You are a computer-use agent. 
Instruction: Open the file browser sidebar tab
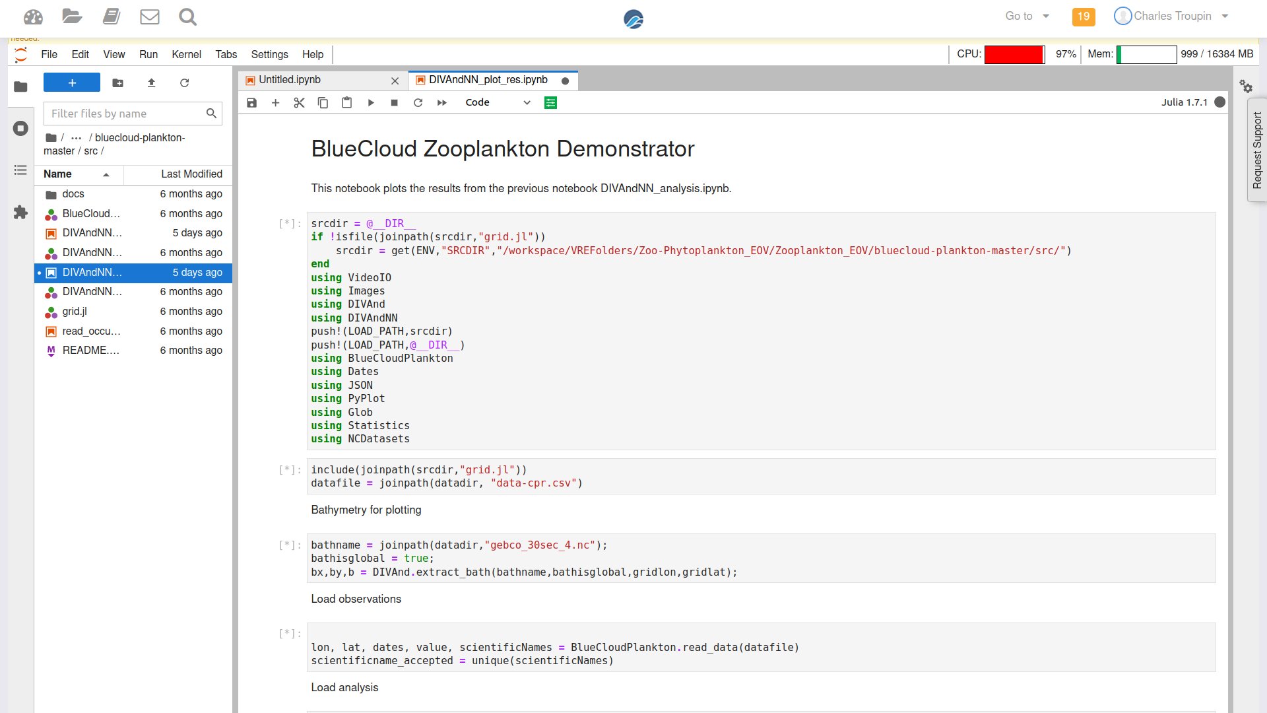pos(20,86)
